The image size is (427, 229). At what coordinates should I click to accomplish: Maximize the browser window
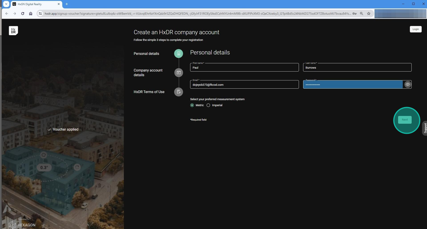click(x=413, y=4)
